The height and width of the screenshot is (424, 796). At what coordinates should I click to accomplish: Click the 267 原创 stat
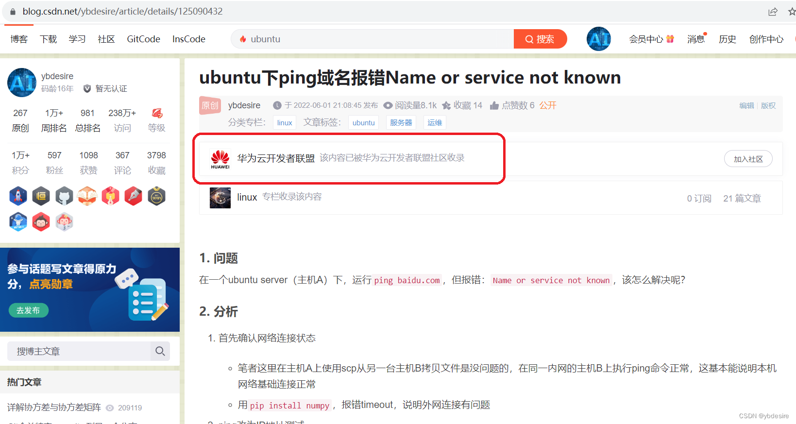(x=20, y=120)
